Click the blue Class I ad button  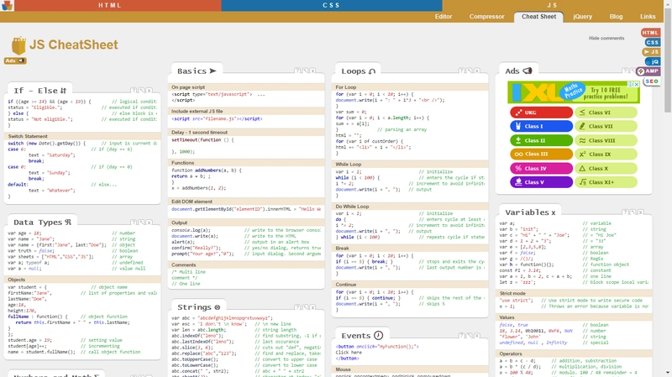[x=541, y=126]
